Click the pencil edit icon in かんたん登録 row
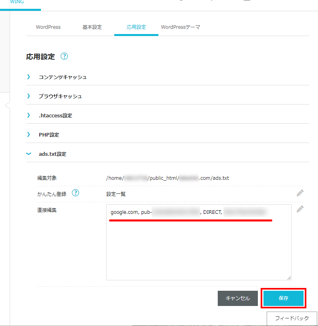Screen dimensions: 318x326 click(300, 193)
